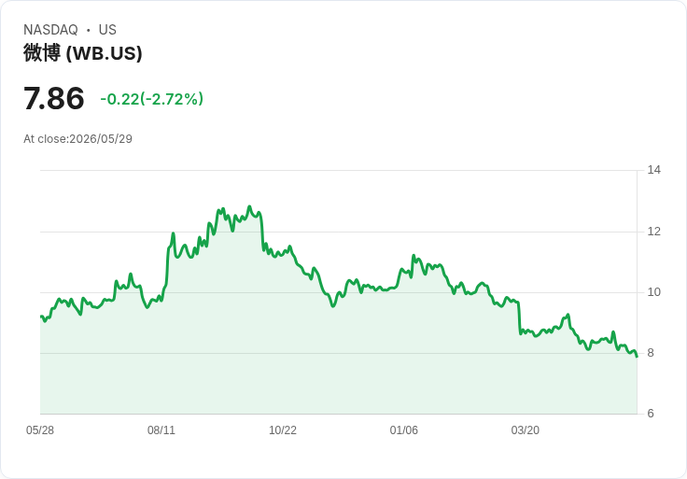The image size is (687, 479).
Task: Click the 14 y-axis price label
Action: coord(653,170)
